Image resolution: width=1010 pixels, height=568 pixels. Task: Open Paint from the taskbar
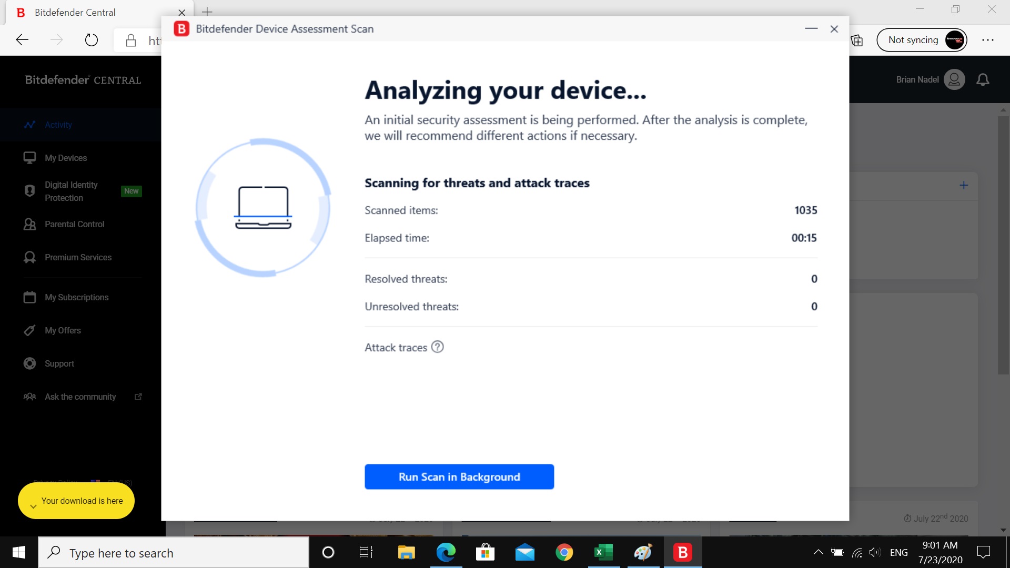[x=643, y=552]
